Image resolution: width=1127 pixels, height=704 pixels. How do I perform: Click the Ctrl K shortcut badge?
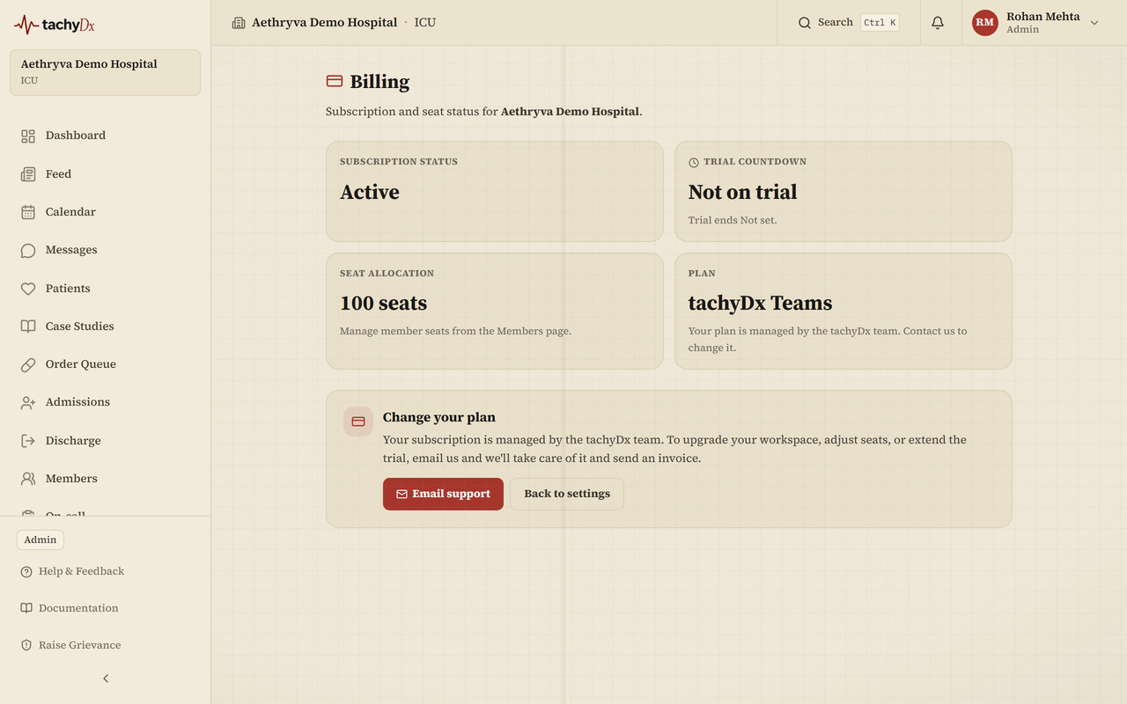(880, 23)
